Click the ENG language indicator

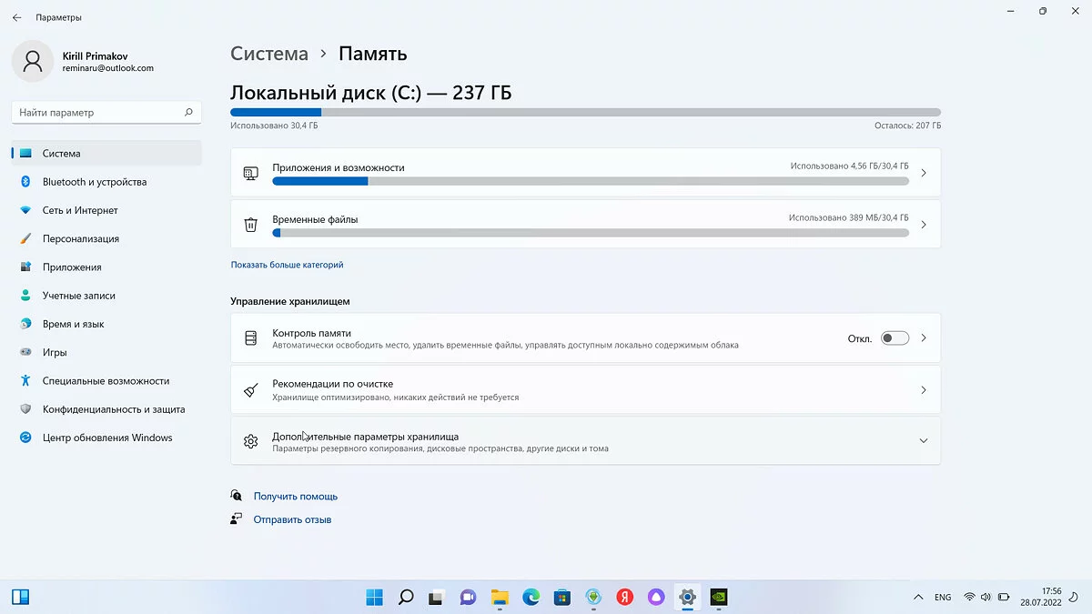[943, 598]
